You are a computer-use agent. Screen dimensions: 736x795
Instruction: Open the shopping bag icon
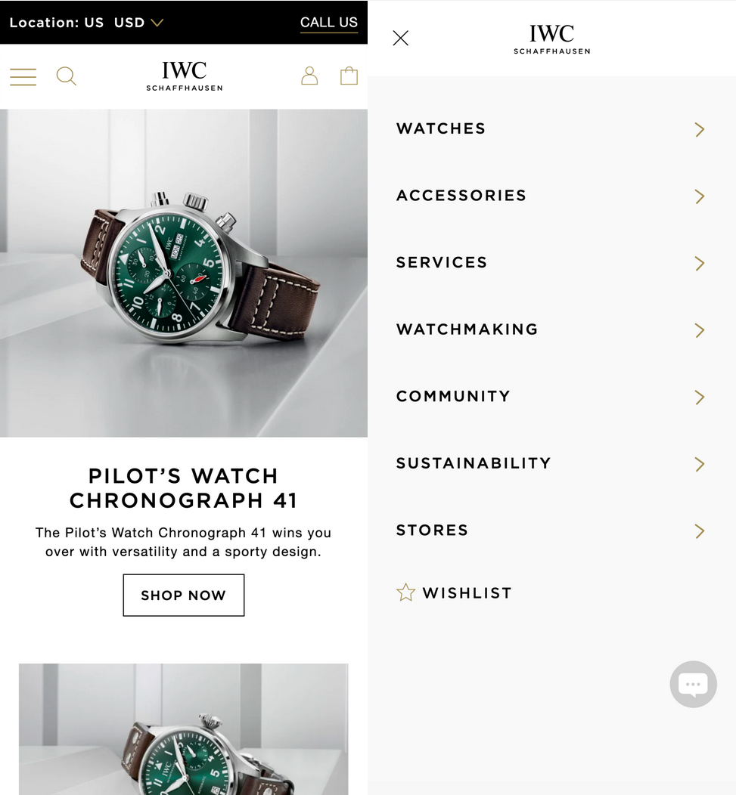click(x=349, y=76)
